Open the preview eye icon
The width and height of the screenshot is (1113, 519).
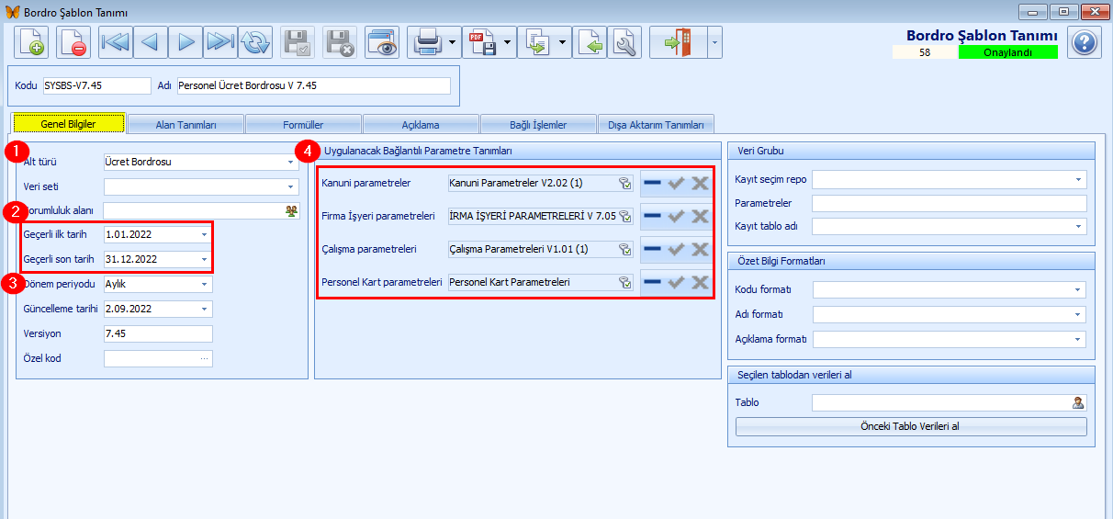coord(381,42)
